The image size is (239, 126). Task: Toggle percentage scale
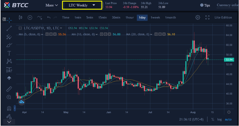(x=213, y=120)
